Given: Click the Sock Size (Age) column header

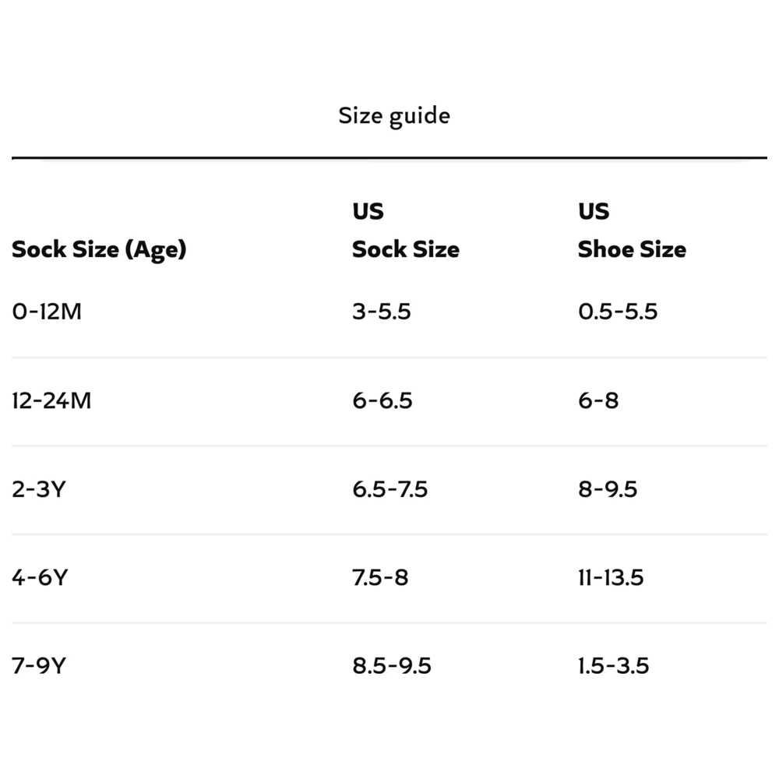Looking at the screenshot, I should coord(99,249).
